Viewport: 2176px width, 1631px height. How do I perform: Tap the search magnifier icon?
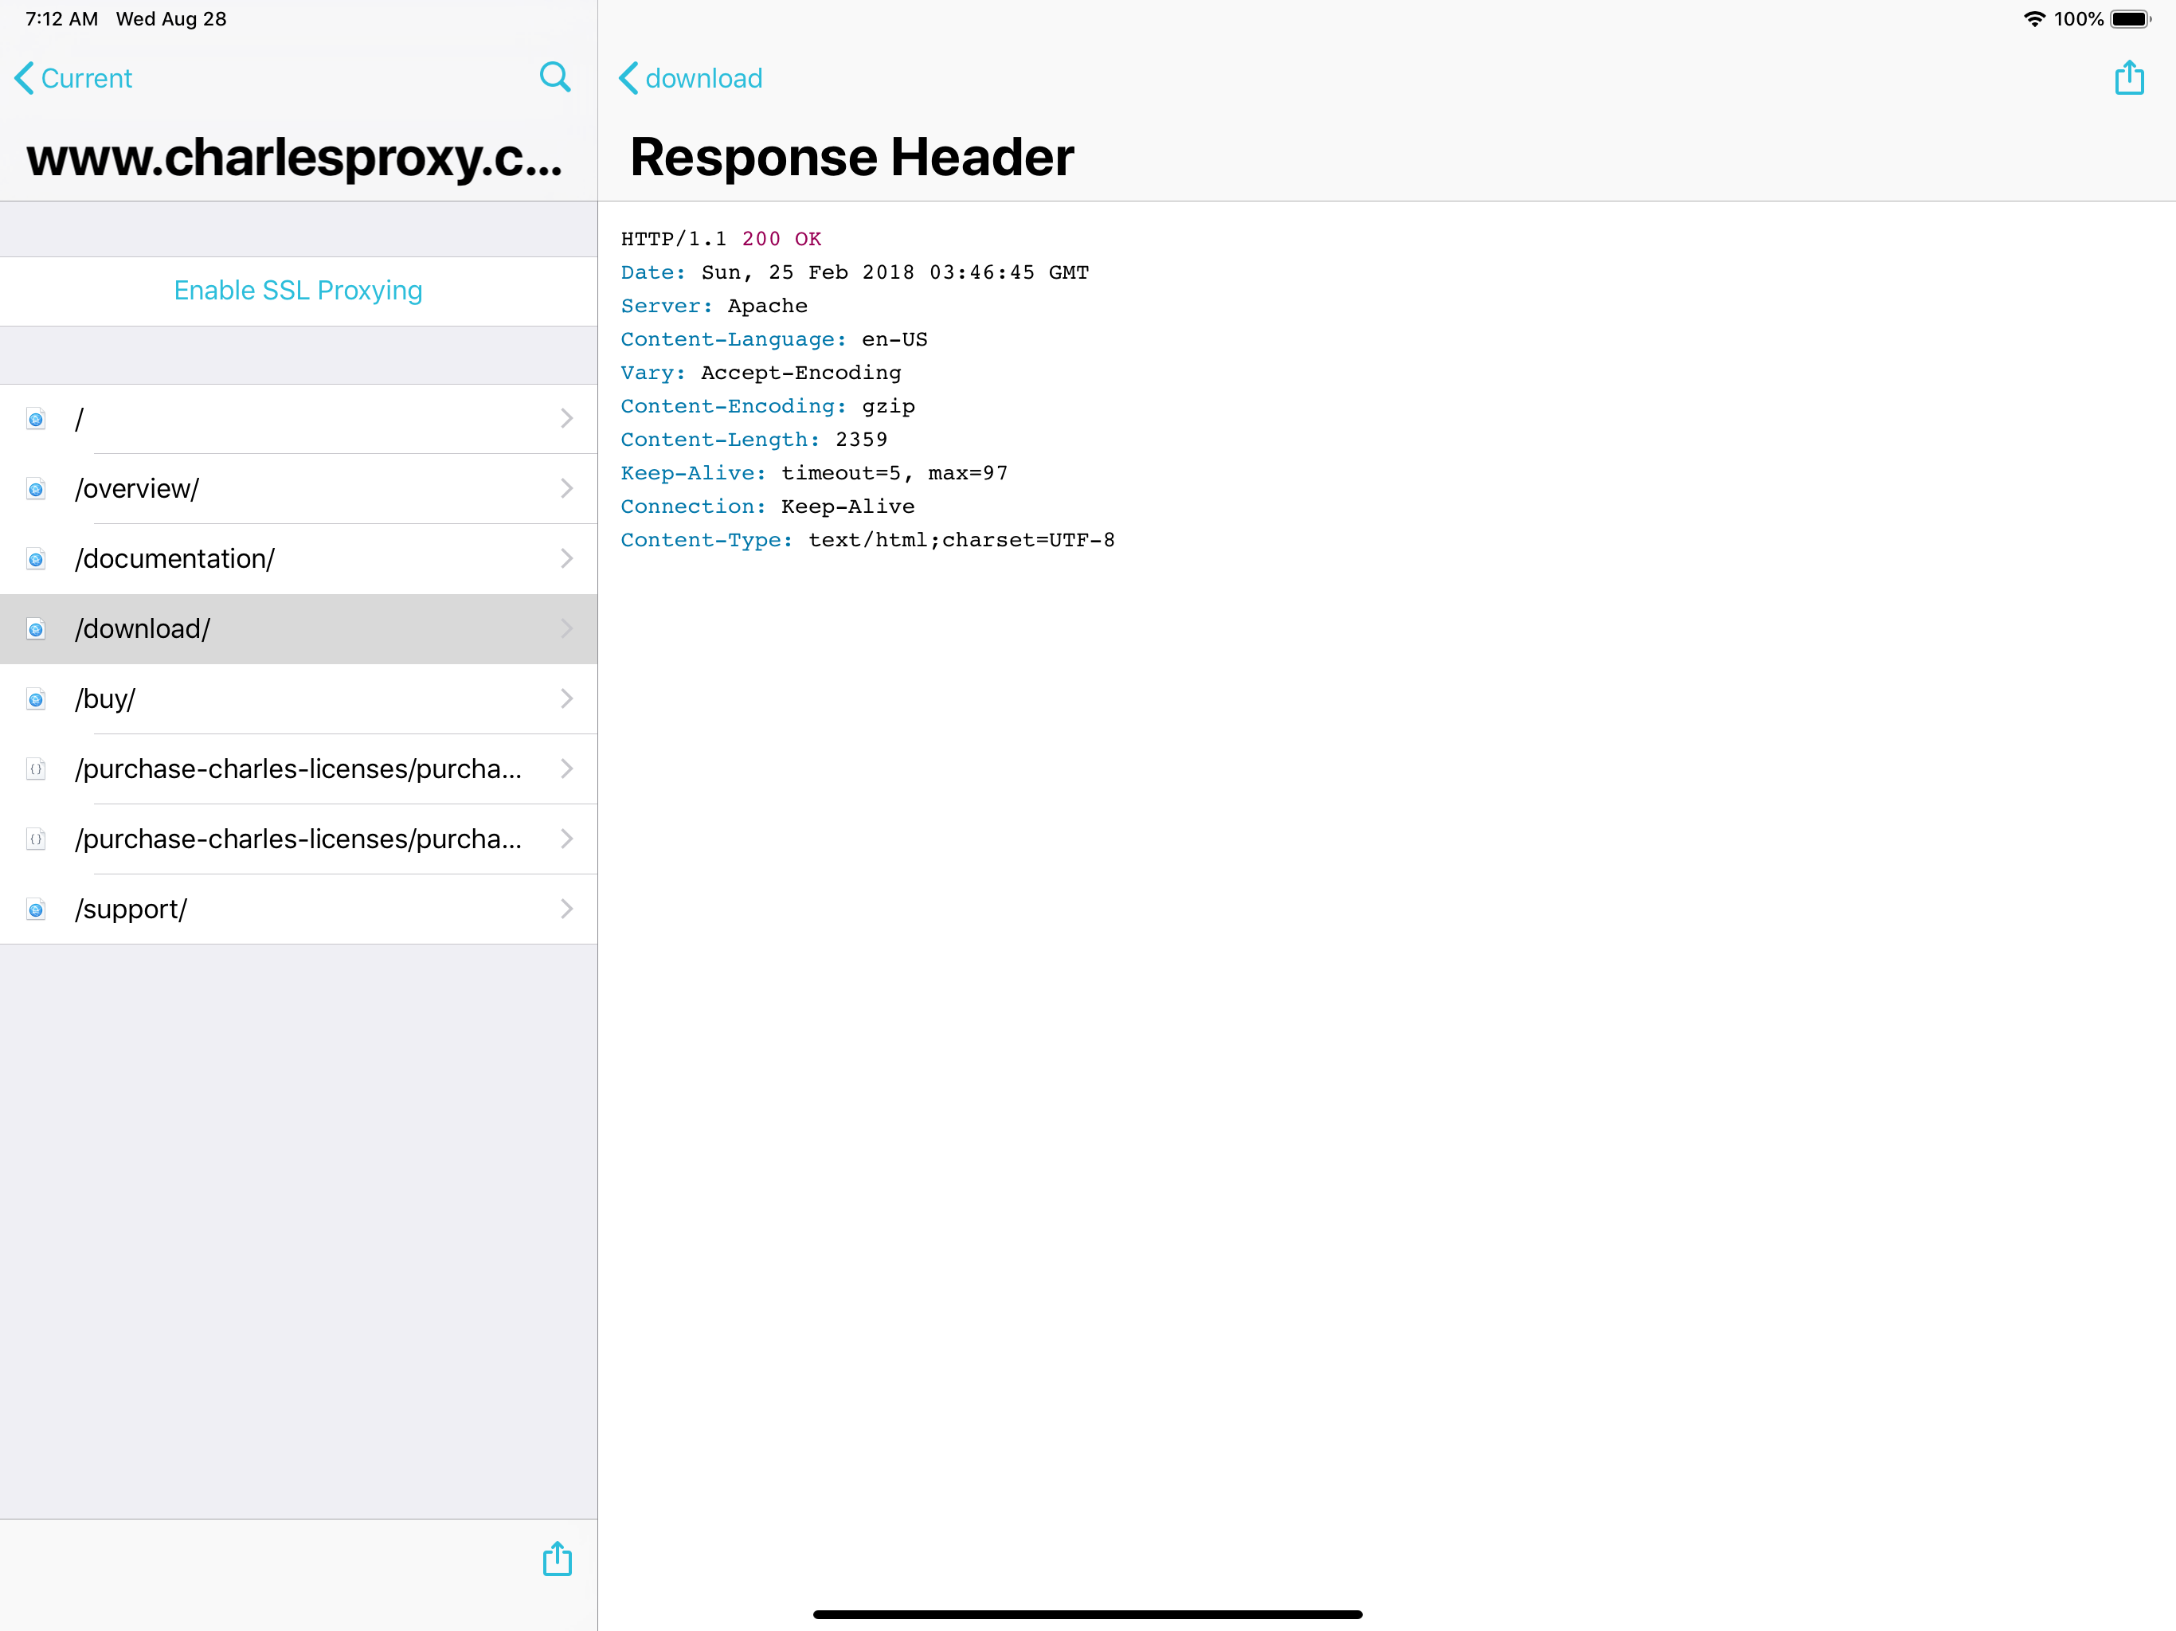555,76
